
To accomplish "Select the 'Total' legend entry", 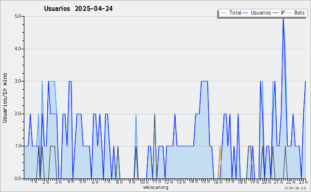I will point(235,13).
